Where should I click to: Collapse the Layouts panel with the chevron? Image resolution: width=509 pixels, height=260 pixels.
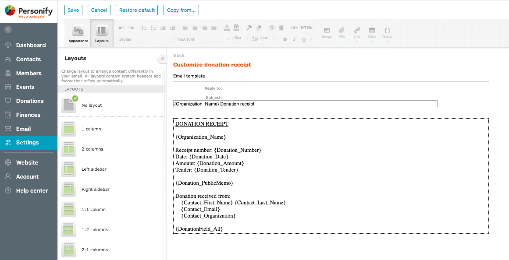pos(162,58)
